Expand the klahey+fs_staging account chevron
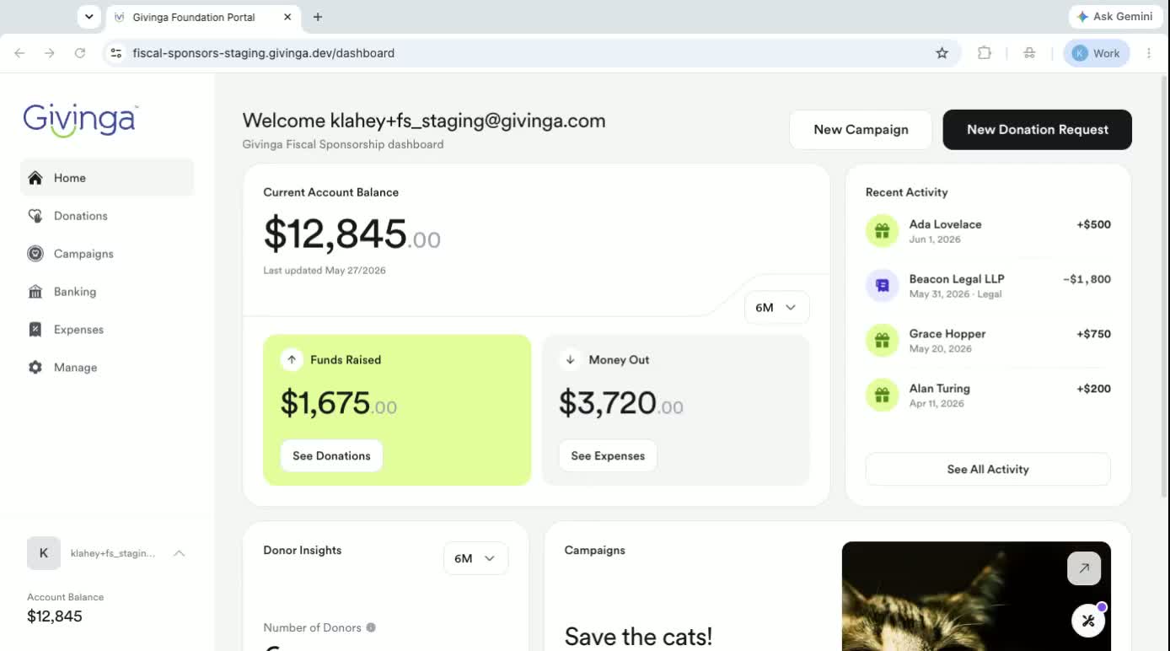Image resolution: width=1170 pixels, height=651 pixels. point(179,553)
